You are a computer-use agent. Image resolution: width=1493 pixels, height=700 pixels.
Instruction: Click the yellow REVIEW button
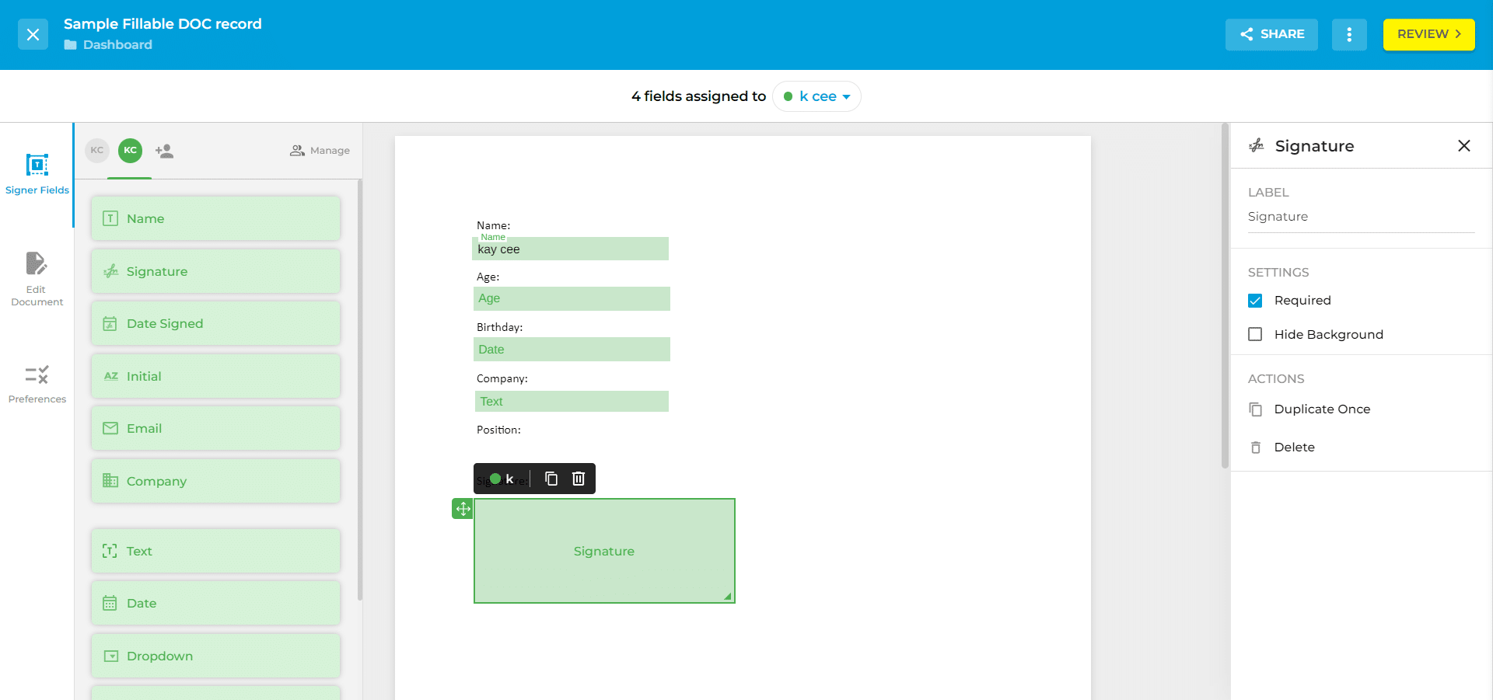click(x=1428, y=34)
